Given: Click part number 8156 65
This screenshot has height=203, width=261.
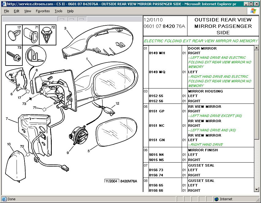Looking at the screenshot, I should tap(156, 185).
